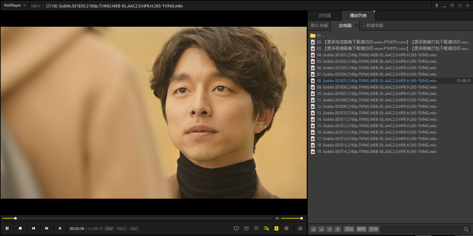The image size is (473, 236).
Task: Open the screen cast/streaming icon
Action: [236, 228]
